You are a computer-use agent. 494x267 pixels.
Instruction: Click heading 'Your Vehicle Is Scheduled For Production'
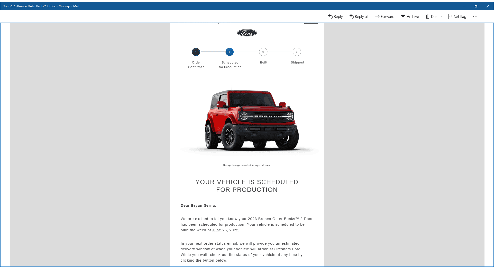coord(247,186)
